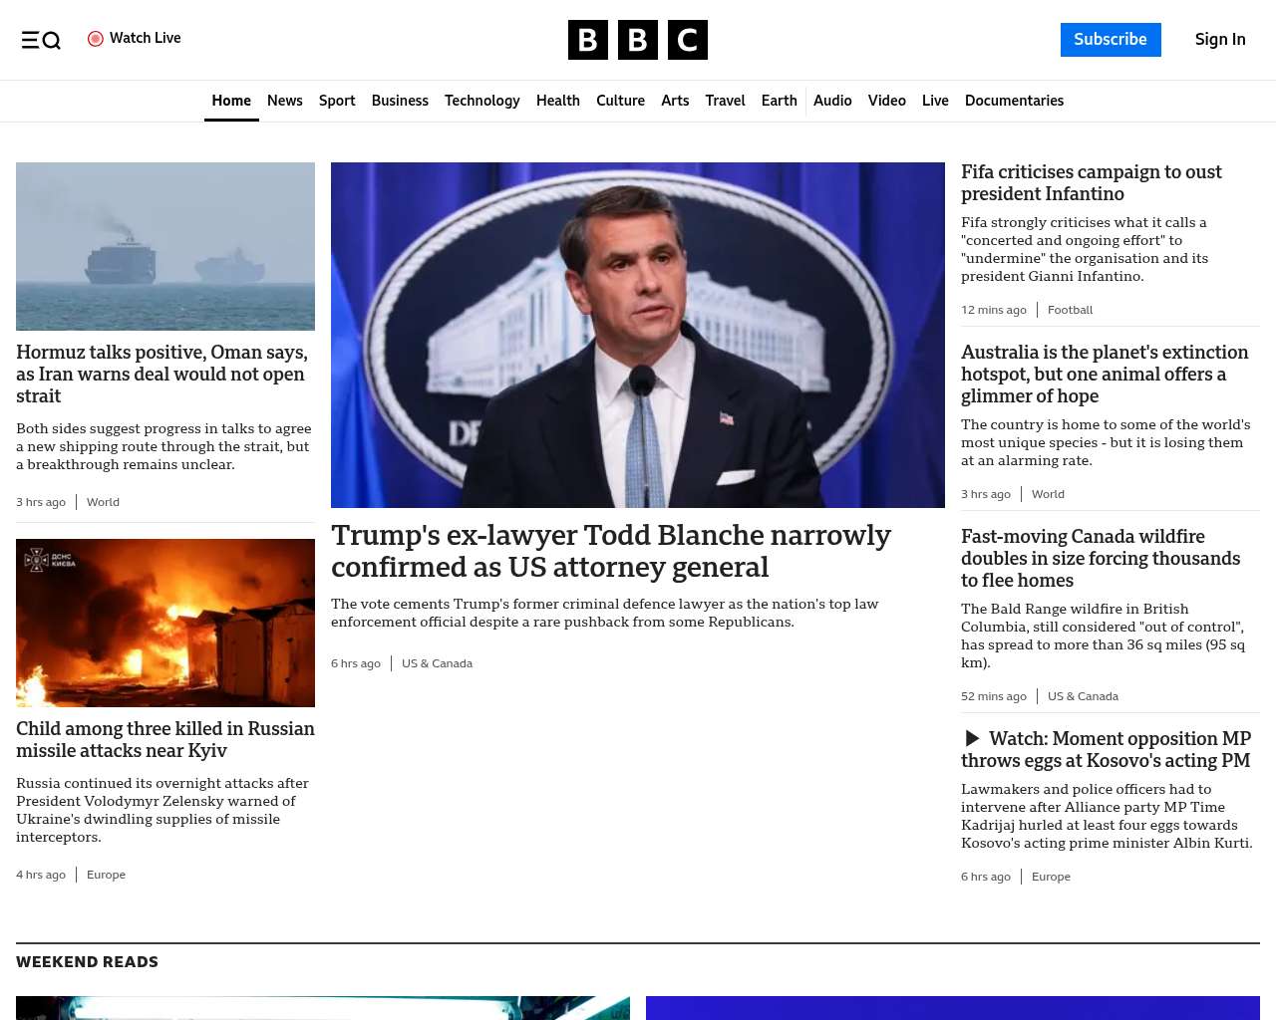Image resolution: width=1276 pixels, height=1020 pixels.
Task: Click US & Canada tag under Blanche story
Action: pos(437,663)
